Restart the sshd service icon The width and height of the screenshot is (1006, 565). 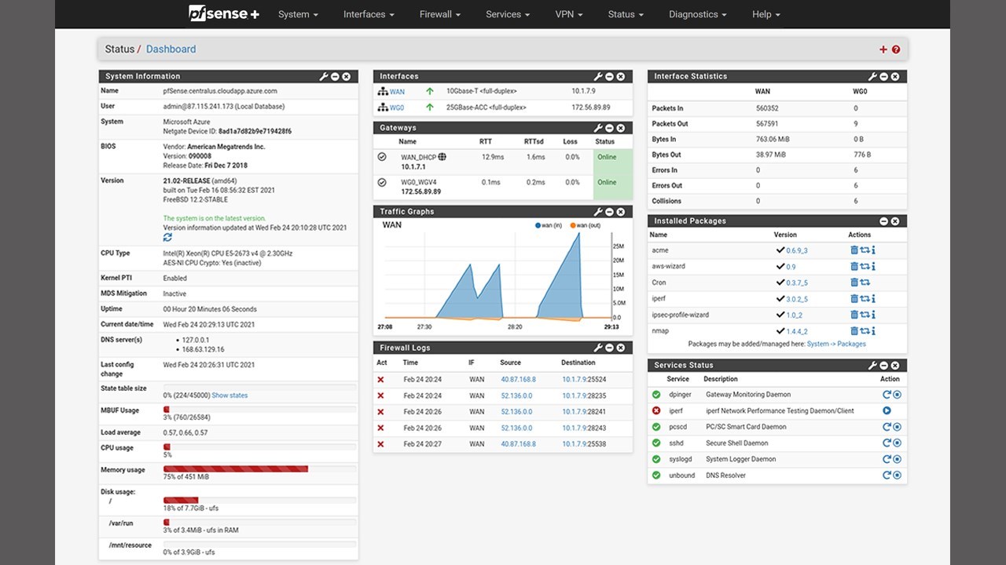point(887,443)
